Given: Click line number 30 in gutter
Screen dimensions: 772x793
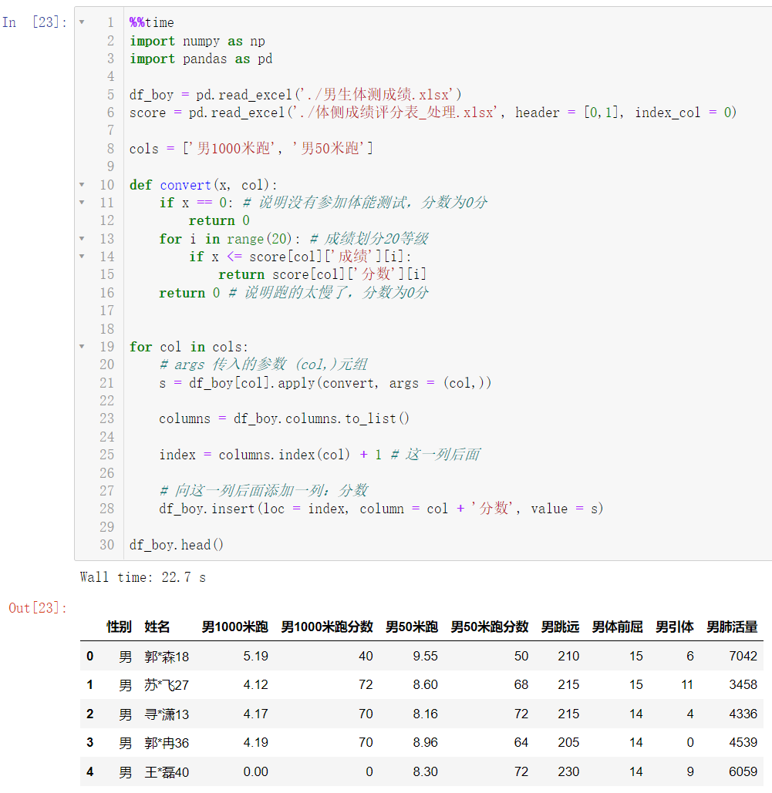Looking at the screenshot, I should tap(106, 545).
